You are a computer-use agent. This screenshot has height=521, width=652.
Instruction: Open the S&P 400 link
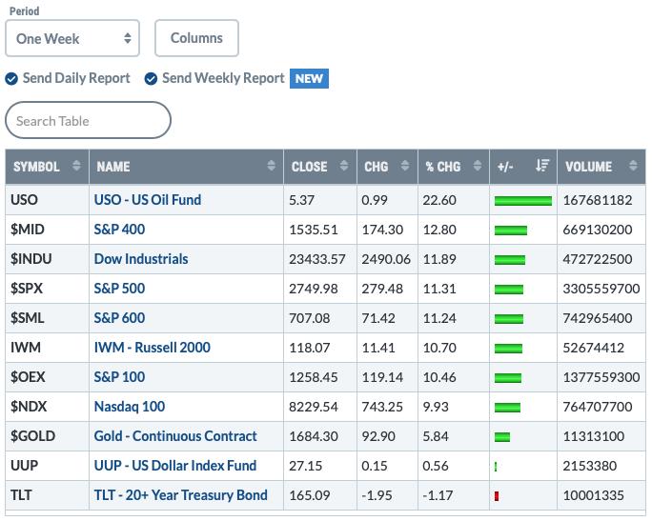[119, 230]
